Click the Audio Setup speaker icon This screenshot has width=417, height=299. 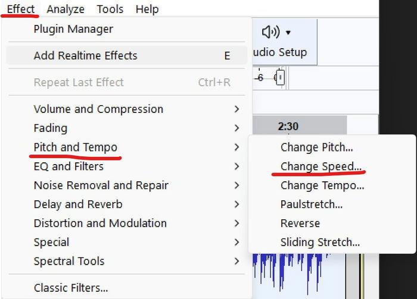270,32
